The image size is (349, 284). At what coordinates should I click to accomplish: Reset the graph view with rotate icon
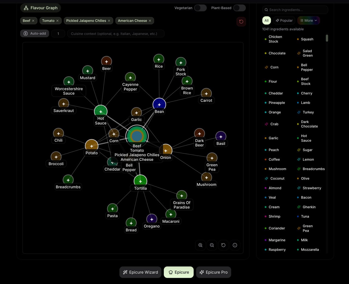(223, 245)
